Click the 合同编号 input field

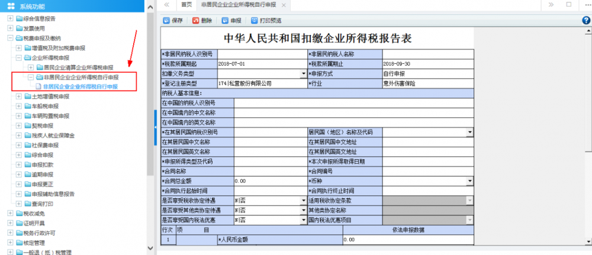click(428, 171)
